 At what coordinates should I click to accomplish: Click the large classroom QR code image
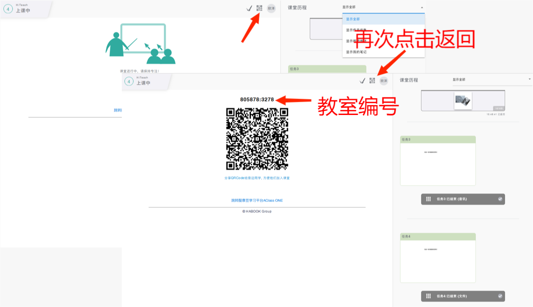pos(257,139)
